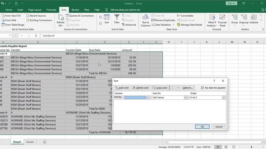Switch to Page Break Preview in status bar
This screenshot has width=266, height=149.
coord(234,147)
